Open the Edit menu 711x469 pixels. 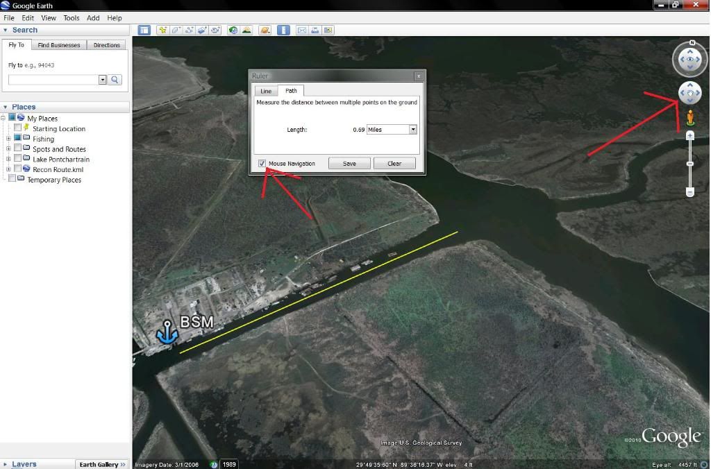click(28, 18)
